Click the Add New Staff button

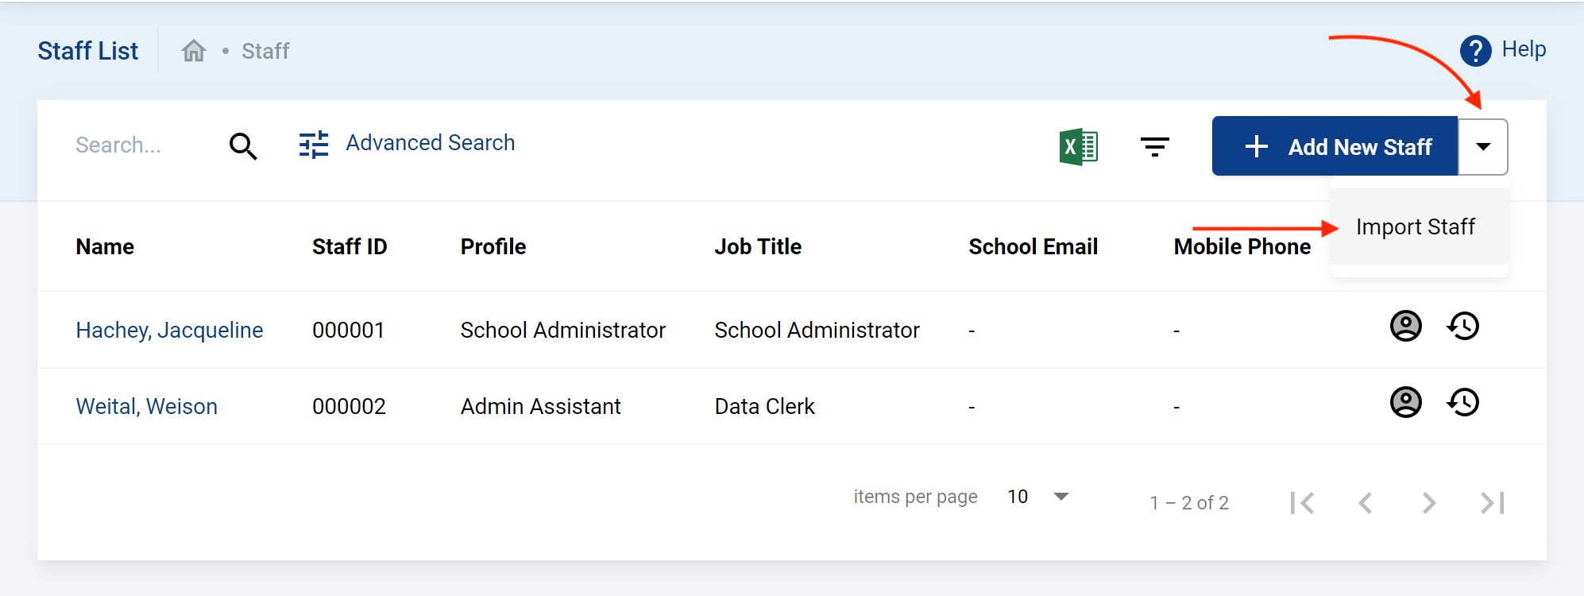[x=1335, y=147]
